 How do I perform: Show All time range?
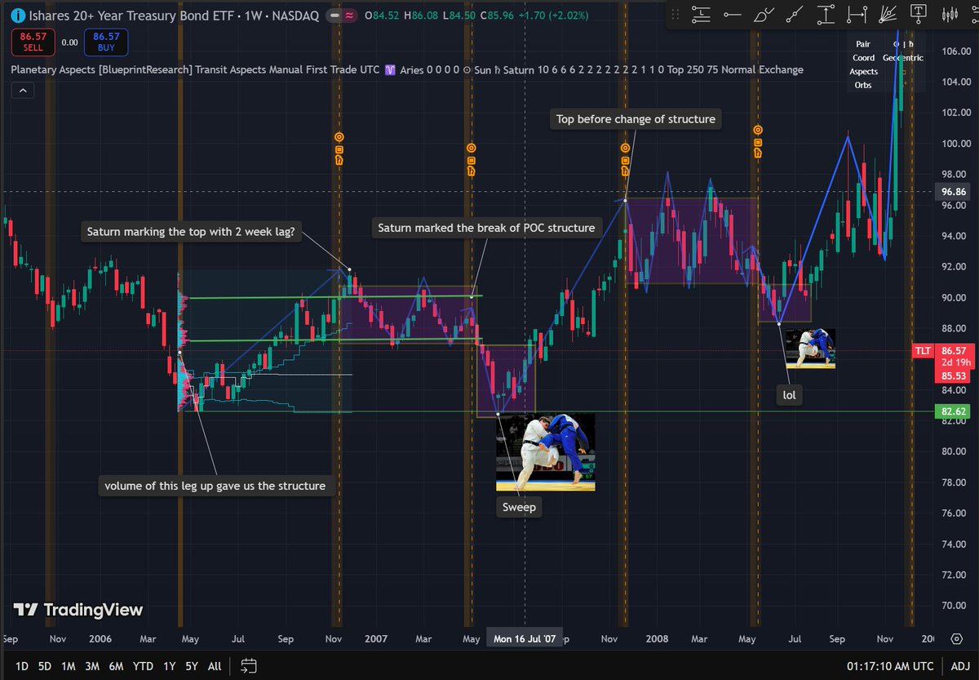pos(215,666)
